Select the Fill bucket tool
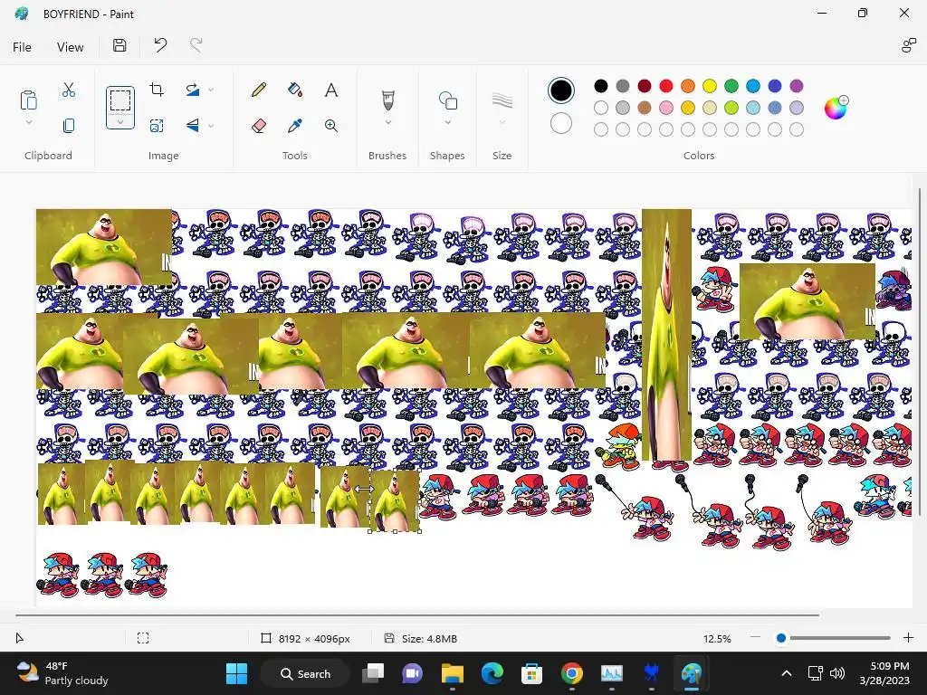 (x=295, y=90)
